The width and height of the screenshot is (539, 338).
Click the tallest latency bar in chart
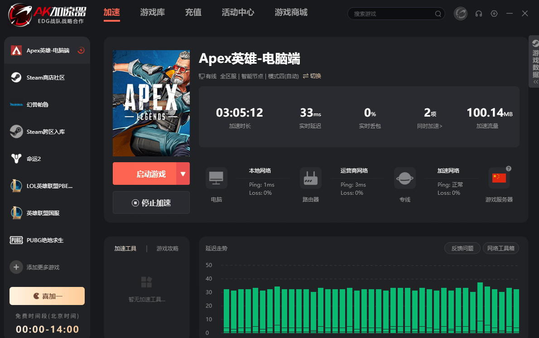click(x=480, y=307)
